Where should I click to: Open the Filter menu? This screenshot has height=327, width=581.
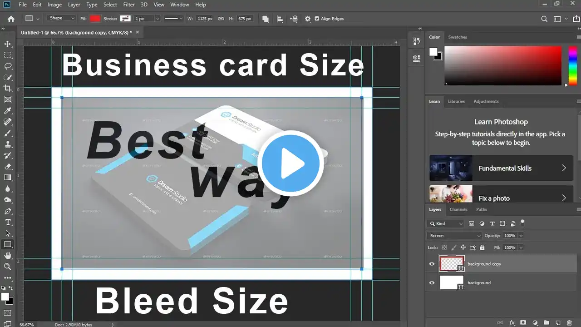pyautogui.click(x=129, y=5)
